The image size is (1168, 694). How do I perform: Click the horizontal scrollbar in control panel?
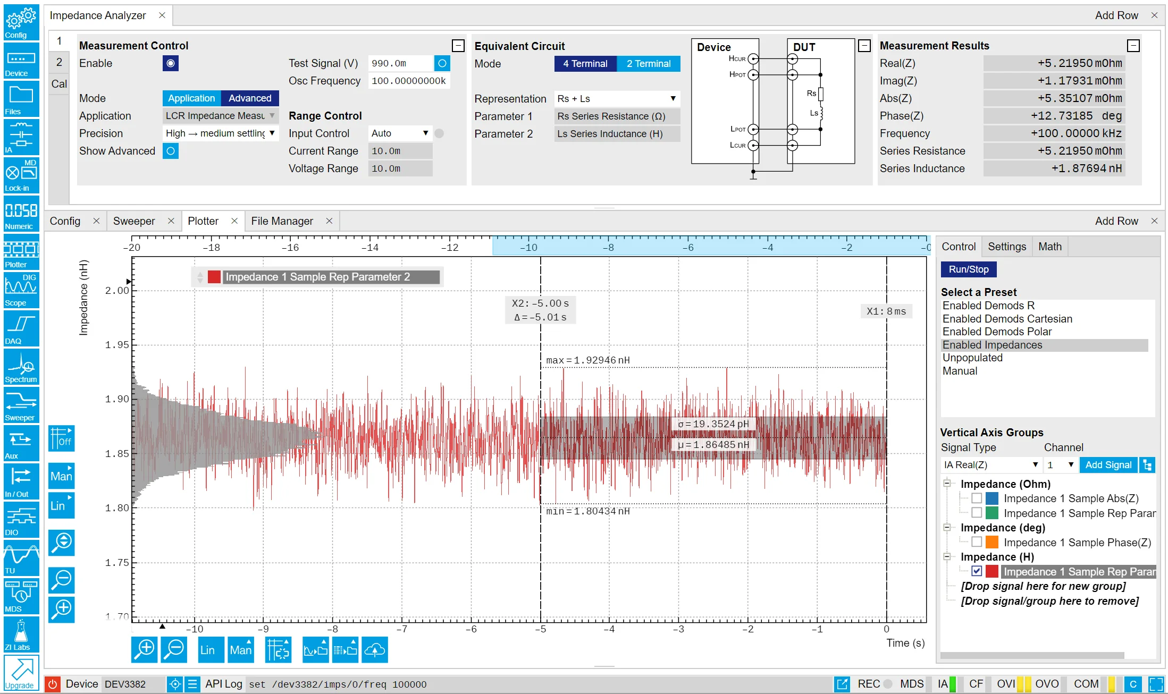tap(1032, 655)
